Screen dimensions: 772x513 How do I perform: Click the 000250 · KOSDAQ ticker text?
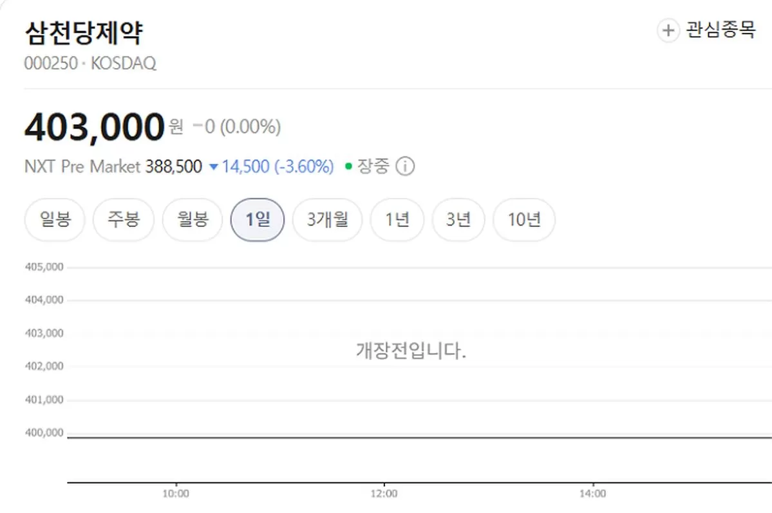(x=90, y=64)
